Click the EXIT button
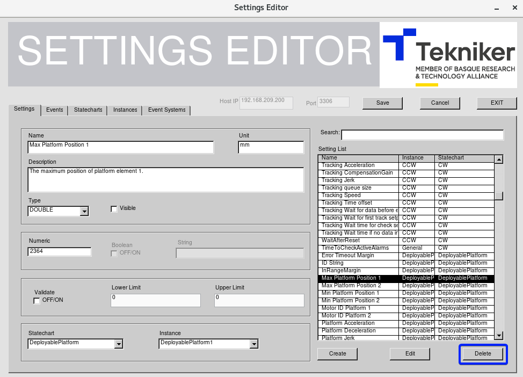523x377 pixels. [497, 103]
